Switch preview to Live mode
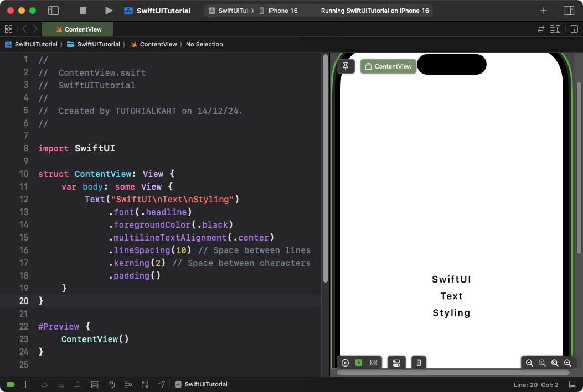 pyautogui.click(x=345, y=363)
